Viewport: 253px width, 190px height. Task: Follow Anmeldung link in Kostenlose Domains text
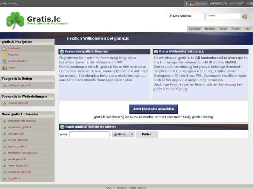pyautogui.click(x=109, y=58)
